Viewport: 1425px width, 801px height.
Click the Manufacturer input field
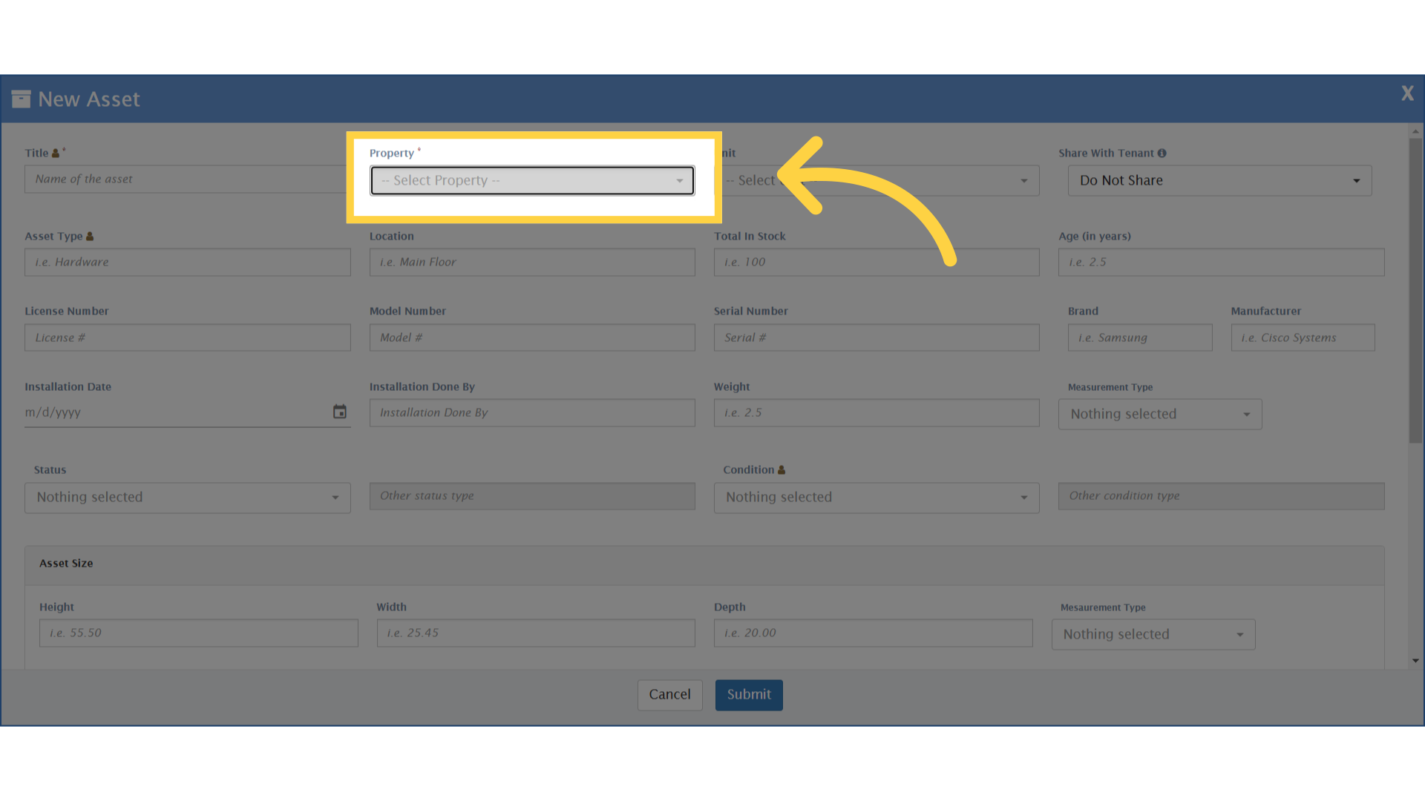(x=1303, y=337)
